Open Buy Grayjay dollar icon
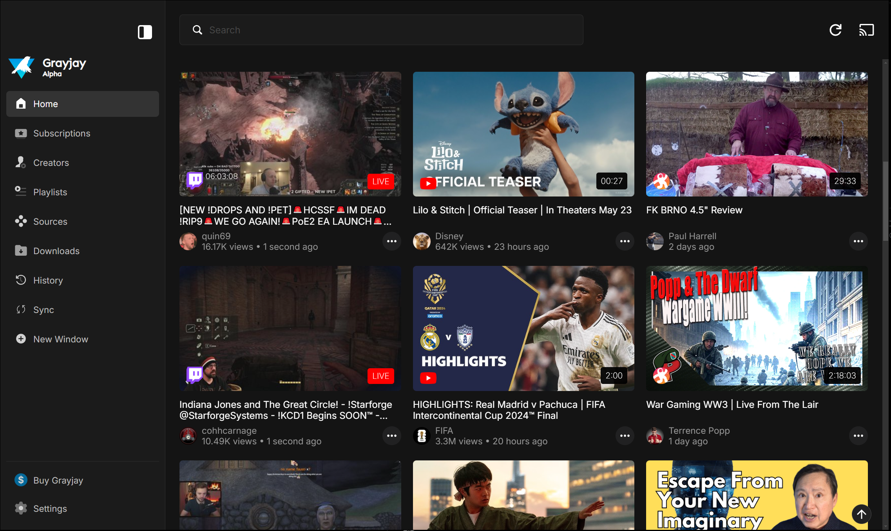The image size is (891, 531). (x=21, y=480)
